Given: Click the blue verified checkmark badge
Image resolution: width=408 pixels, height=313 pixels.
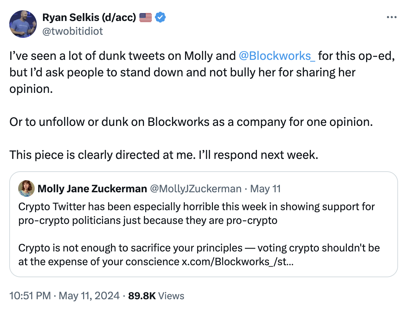Looking at the screenshot, I should point(161,17).
